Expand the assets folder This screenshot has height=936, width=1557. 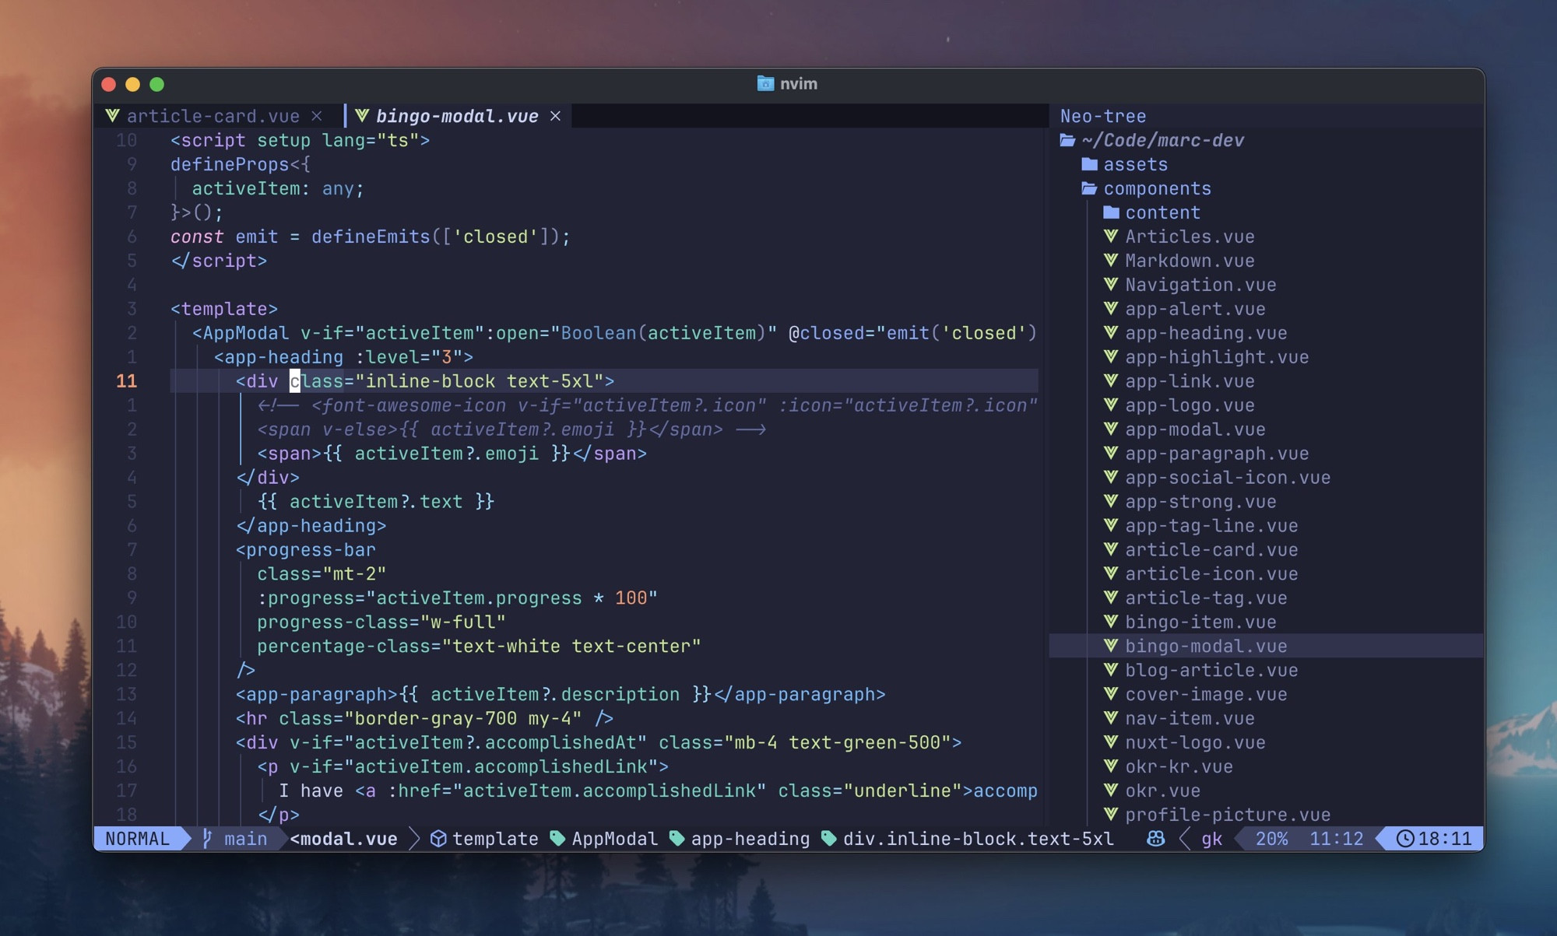[1125, 164]
